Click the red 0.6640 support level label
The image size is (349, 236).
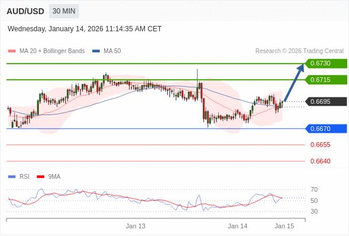pyautogui.click(x=320, y=161)
